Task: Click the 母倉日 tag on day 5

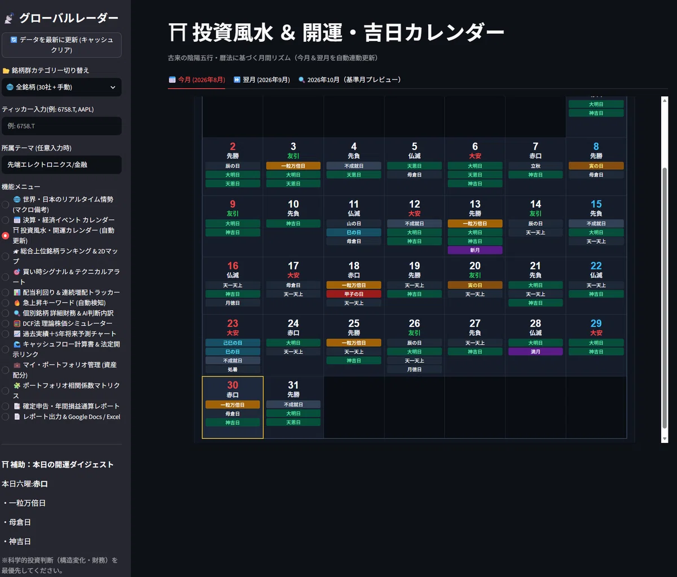Action: click(414, 175)
